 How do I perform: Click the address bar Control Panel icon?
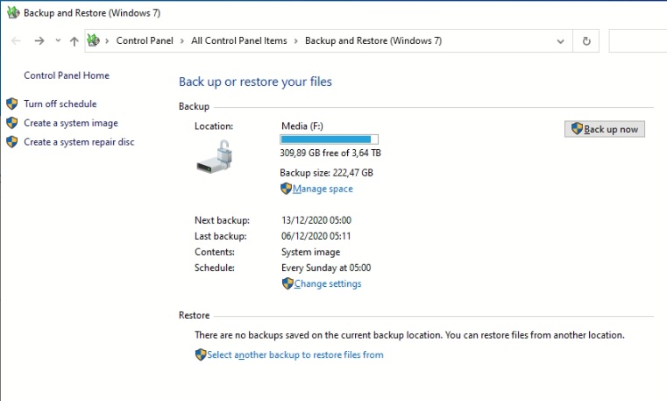[x=93, y=40]
